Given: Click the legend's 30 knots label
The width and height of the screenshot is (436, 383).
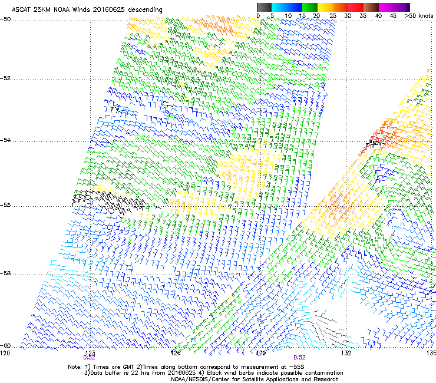Looking at the screenshot, I should pos(348,15).
